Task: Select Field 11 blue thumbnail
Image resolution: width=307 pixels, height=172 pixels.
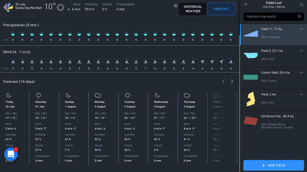Action: [x=251, y=34]
